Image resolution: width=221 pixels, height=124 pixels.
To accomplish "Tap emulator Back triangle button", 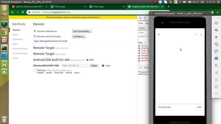I will [x=216, y=73].
